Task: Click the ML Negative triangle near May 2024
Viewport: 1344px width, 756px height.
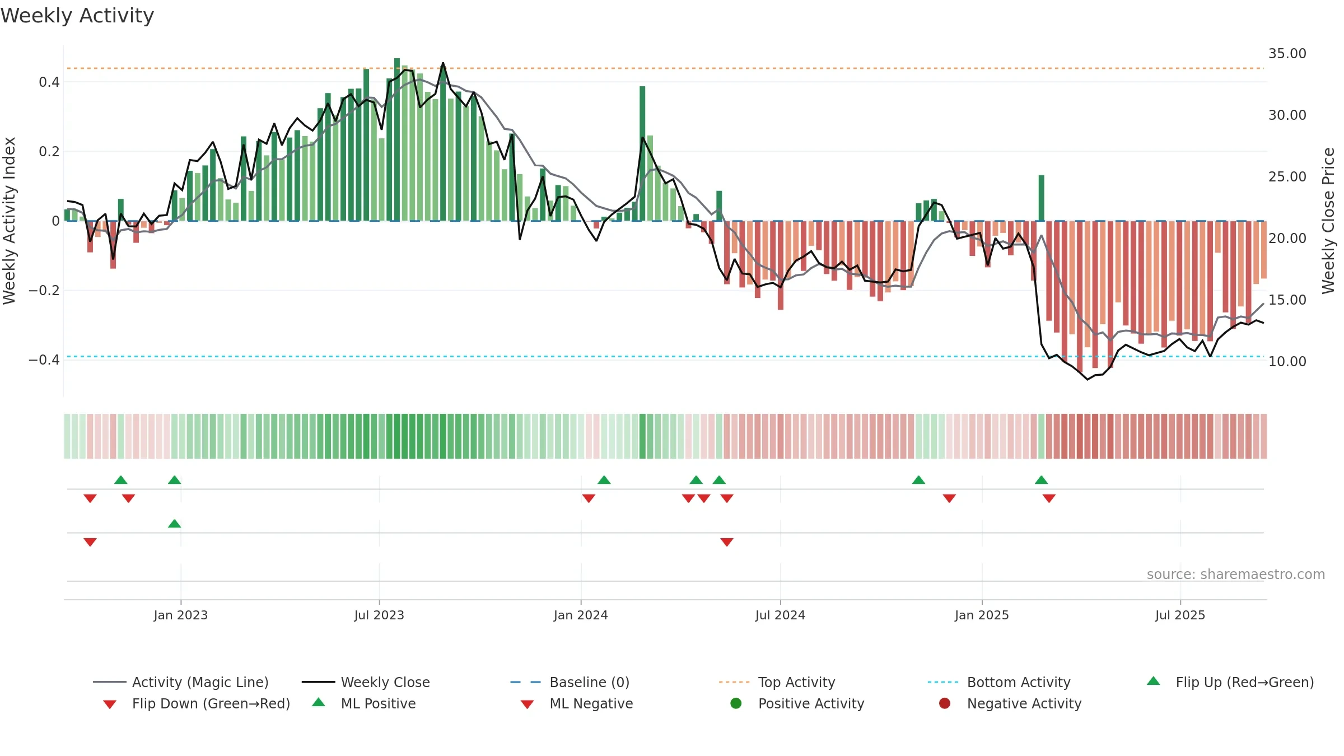Action: pyautogui.click(x=727, y=542)
